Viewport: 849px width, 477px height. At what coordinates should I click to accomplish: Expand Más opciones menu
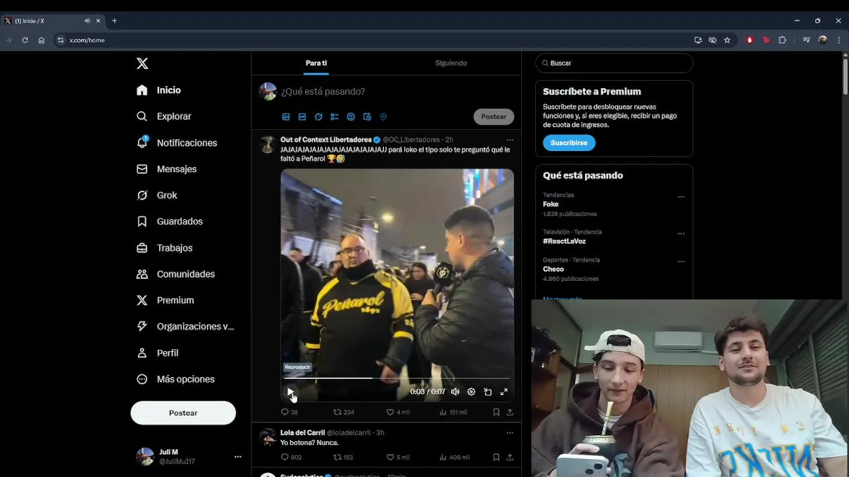click(x=176, y=379)
